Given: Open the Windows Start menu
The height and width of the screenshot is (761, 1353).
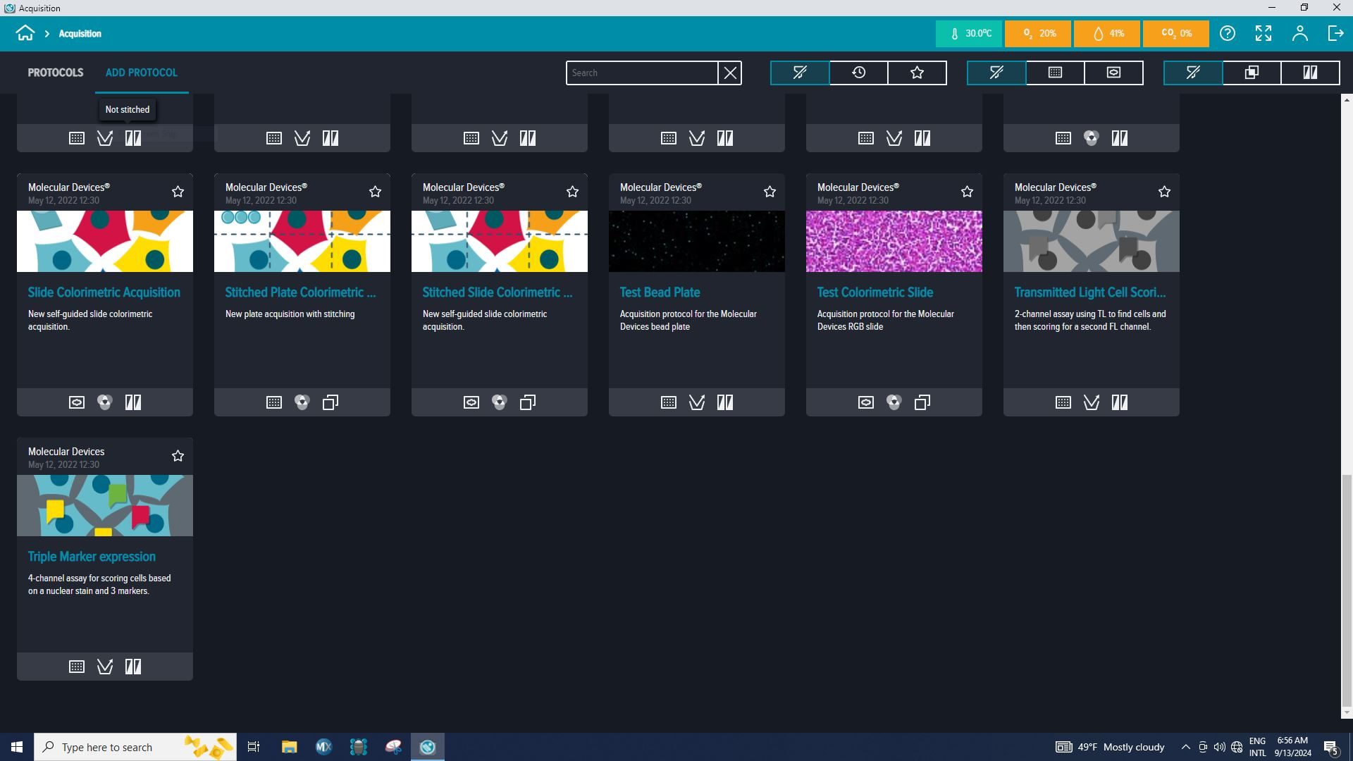Looking at the screenshot, I should click(17, 747).
